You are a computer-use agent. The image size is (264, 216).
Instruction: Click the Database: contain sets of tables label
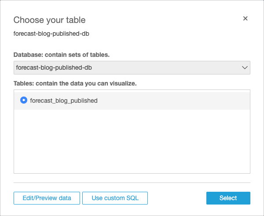[61, 55]
